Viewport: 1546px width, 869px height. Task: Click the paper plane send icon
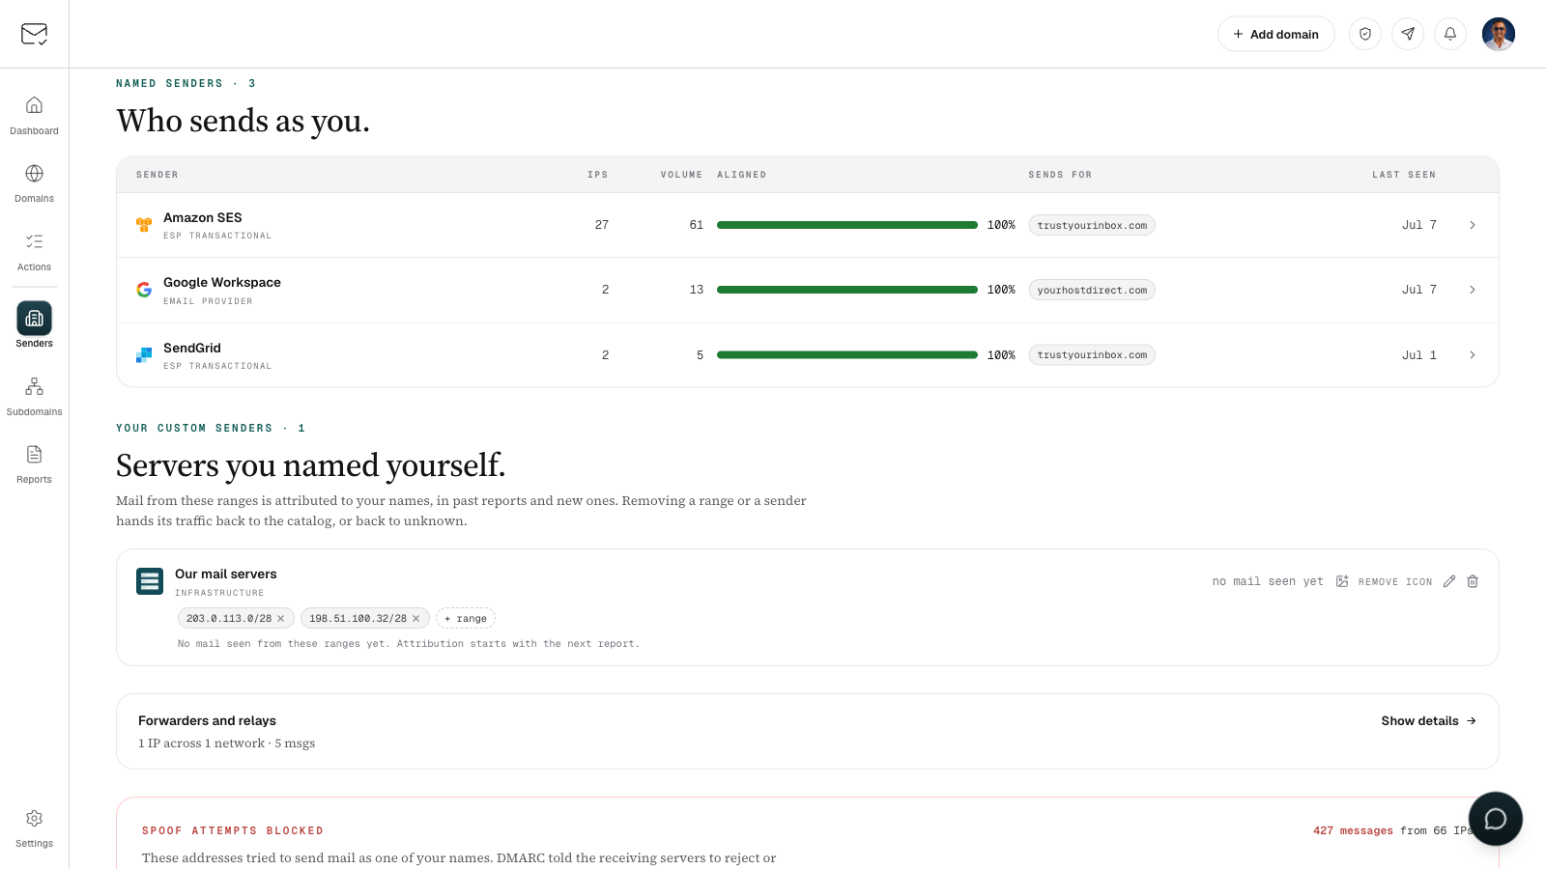(x=1408, y=34)
